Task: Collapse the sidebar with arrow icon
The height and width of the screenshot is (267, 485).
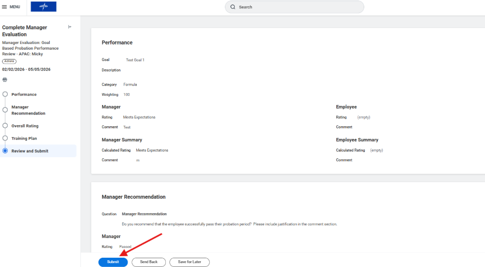Action: pos(70,27)
